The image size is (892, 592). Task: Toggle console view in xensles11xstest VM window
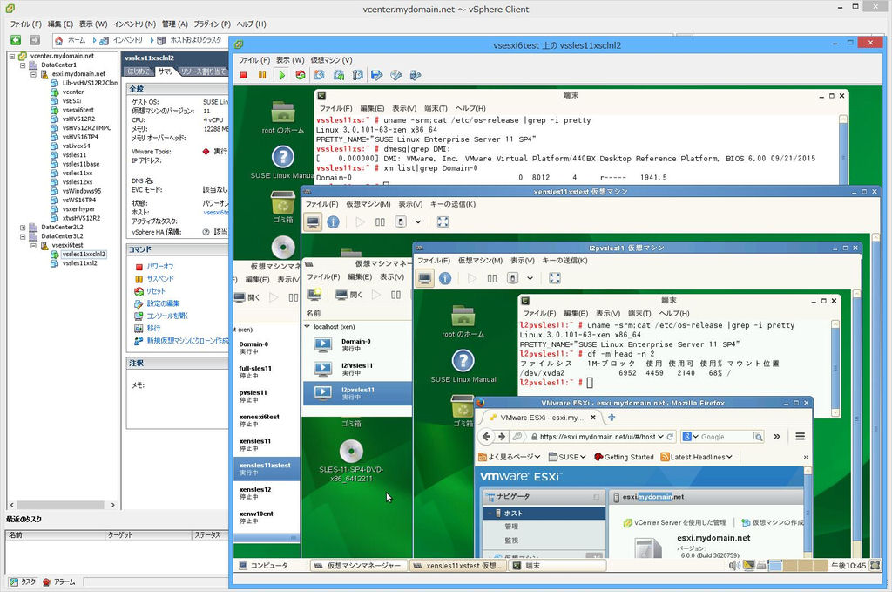tap(313, 222)
